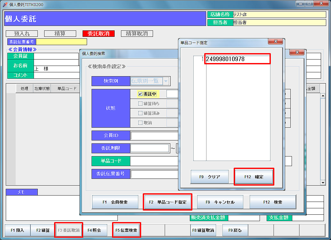Click the コメント field
331x240 pixels.
(x=56, y=75)
